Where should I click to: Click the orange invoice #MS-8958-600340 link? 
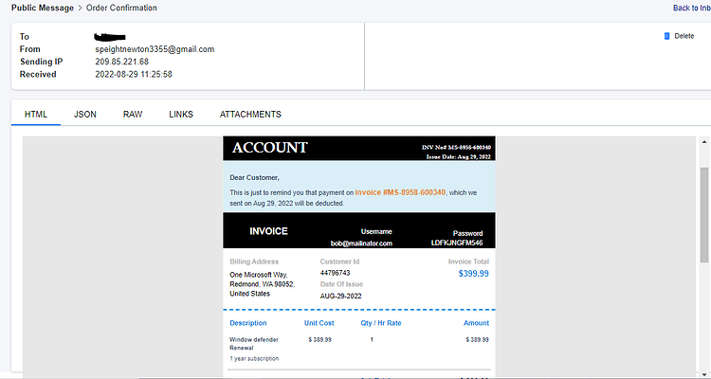[x=400, y=192]
